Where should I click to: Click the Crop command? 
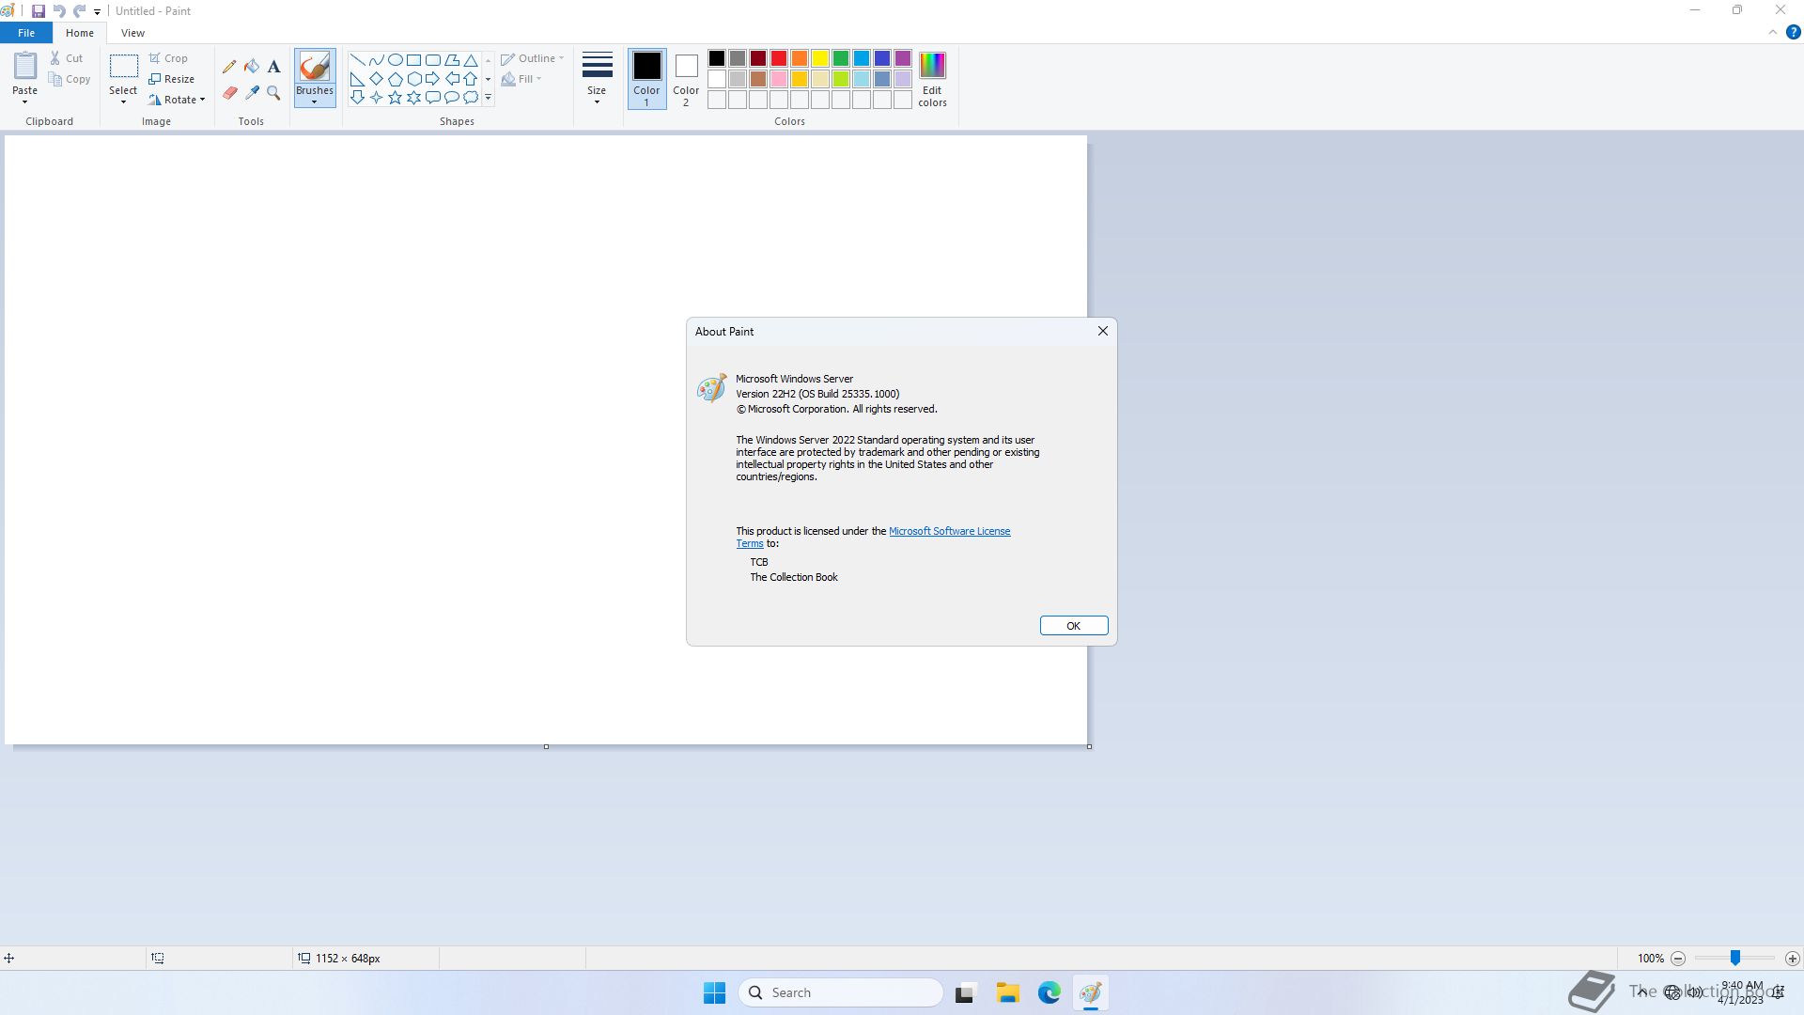[x=168, y=58]
